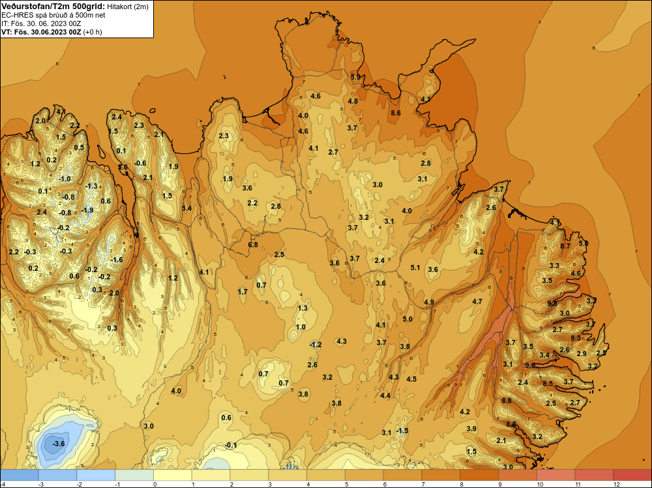This screenshot has width=652, height=488.
Task: Click the "9.0" temperature value
Action: click(530, 365)
